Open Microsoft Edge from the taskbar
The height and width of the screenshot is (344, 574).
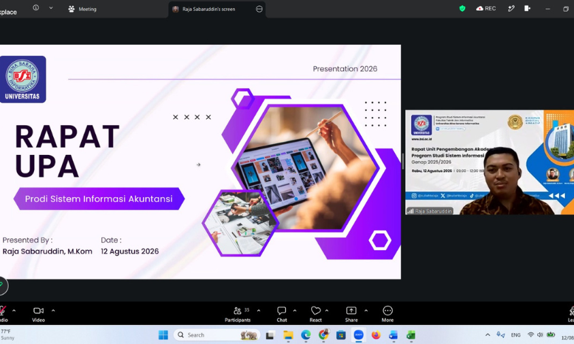pos(306,335)
